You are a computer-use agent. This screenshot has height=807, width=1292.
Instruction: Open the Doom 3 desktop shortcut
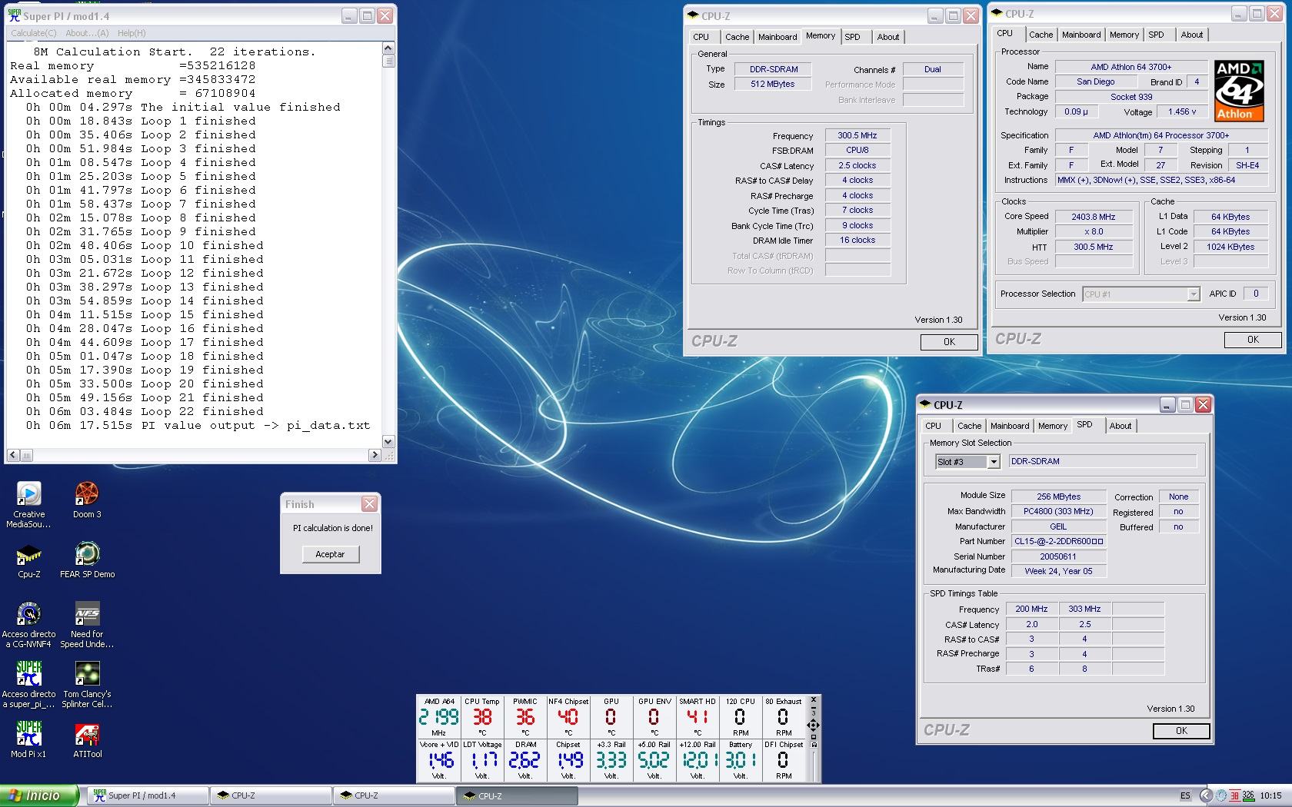click(x=87, y=494)
